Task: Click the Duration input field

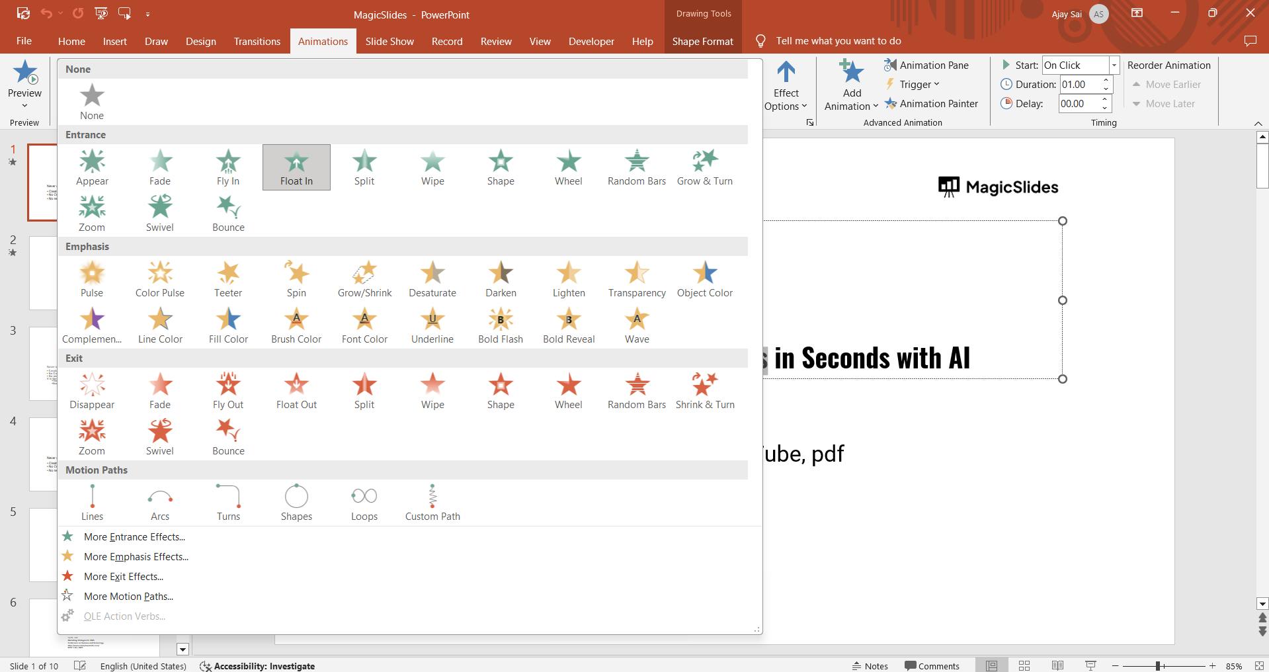Action: (x=1080, y=84)
